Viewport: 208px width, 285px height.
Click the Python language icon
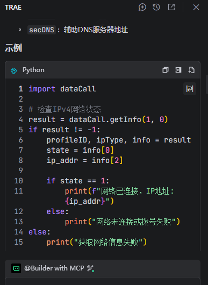coord(13,70)
